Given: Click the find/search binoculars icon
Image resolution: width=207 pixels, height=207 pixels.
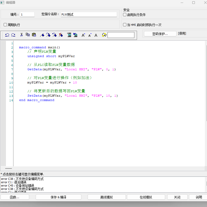Looking at the screenshot, I should [104, 35].
